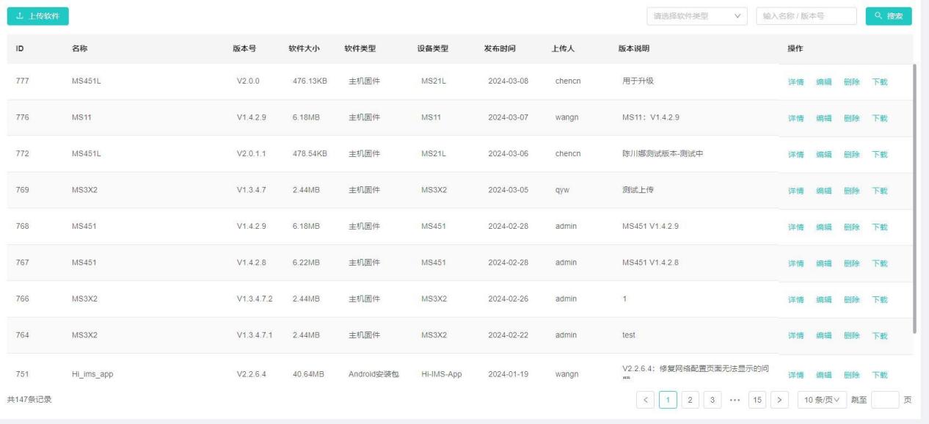
Task: Jump to last page 15
Action: click(757, 399)
